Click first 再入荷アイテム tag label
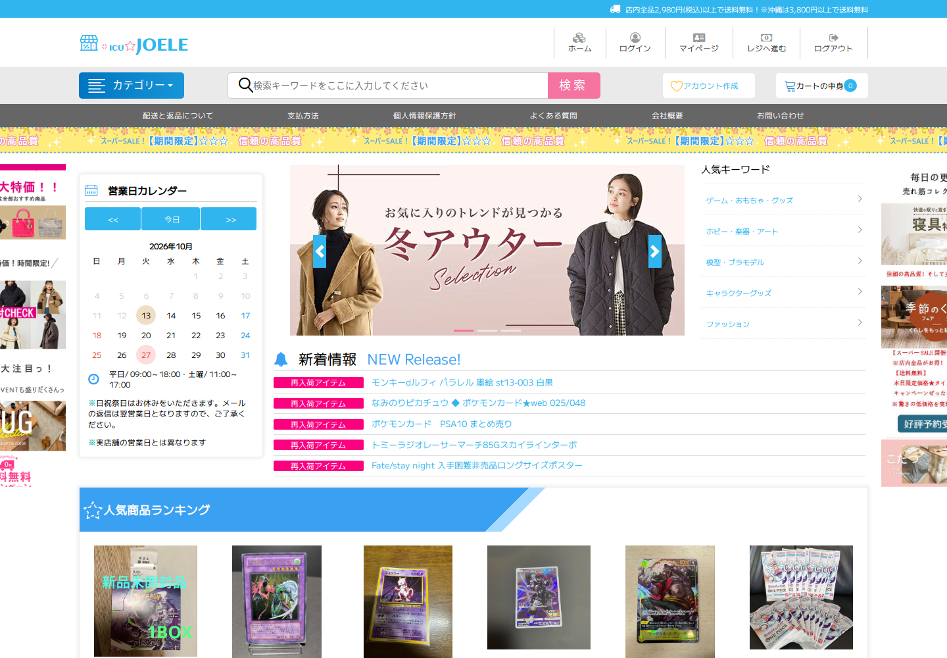The width and height of the screenshot is (947, 658). pyautogui.click(x=318, y=382)
